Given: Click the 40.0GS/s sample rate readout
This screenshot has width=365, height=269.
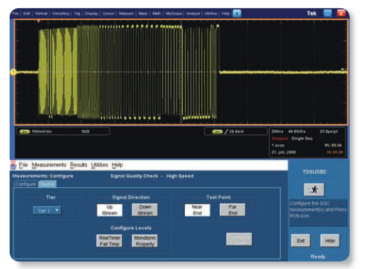Looking at the screenshot, I should pyautogui.click(x=297, y=131).
